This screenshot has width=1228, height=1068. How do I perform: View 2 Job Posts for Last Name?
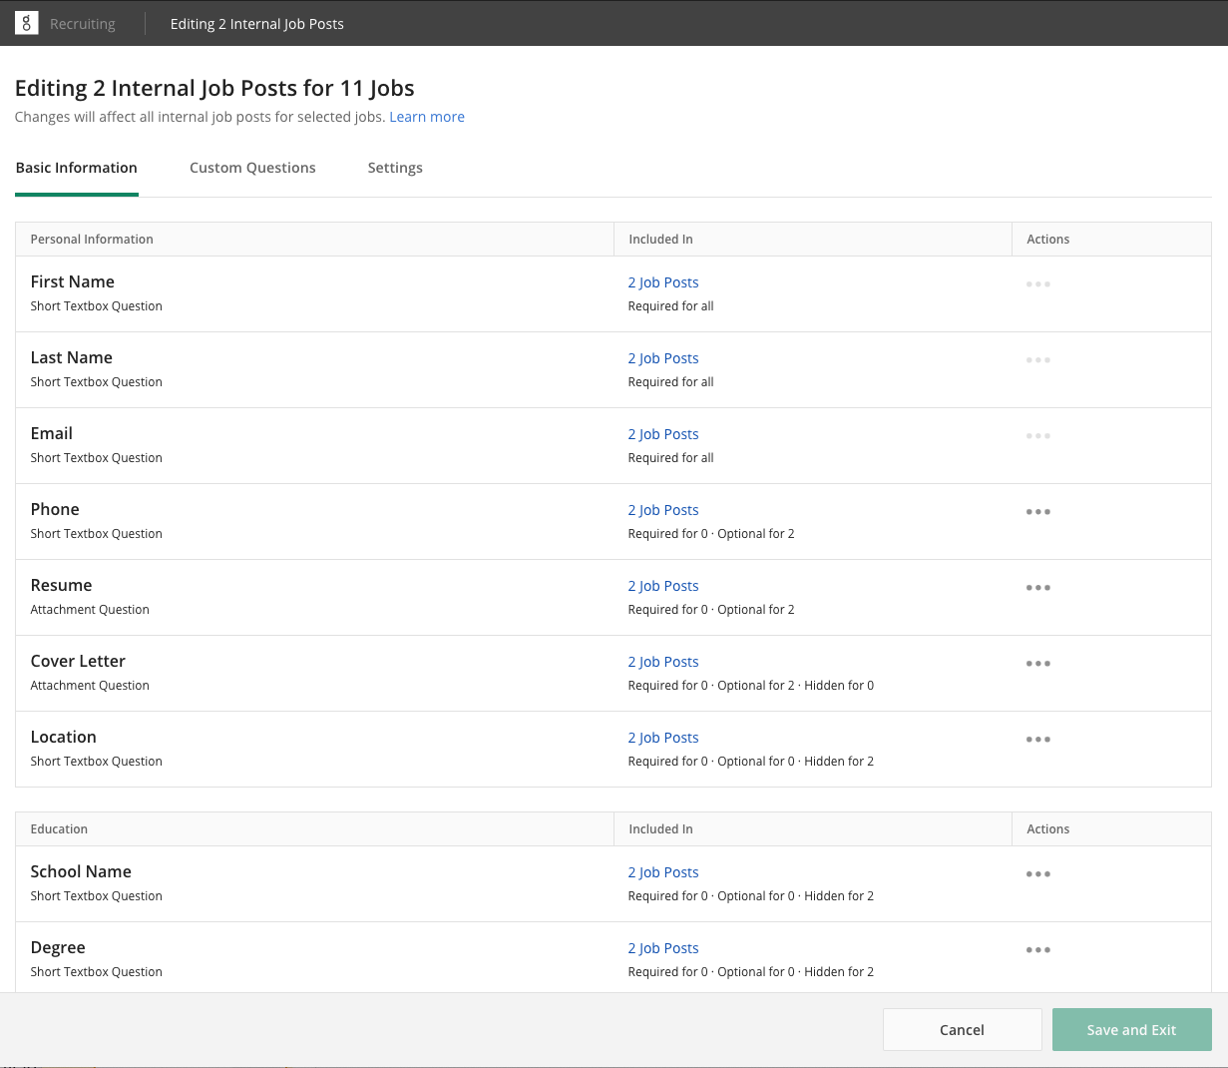(663, 358)
